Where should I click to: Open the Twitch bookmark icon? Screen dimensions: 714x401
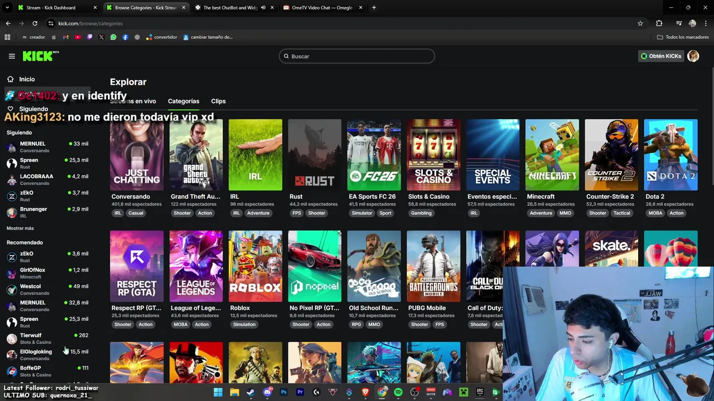89,37
